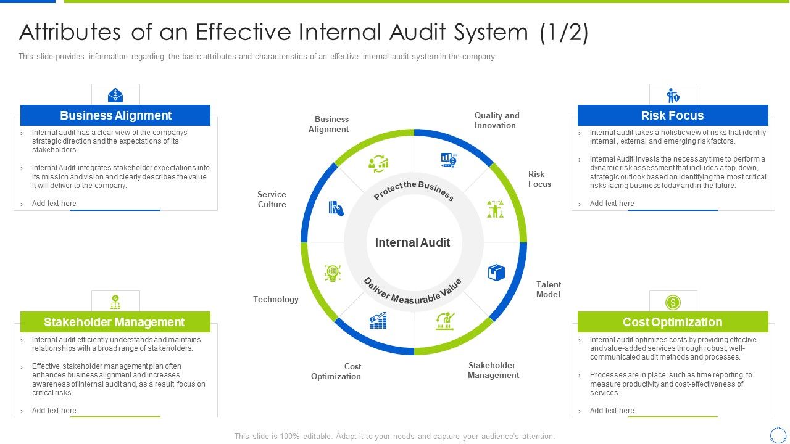Viewport: 790px width, 444px height.
Task: Click the 'Technology' wheel label
Action: pos(276,299)
